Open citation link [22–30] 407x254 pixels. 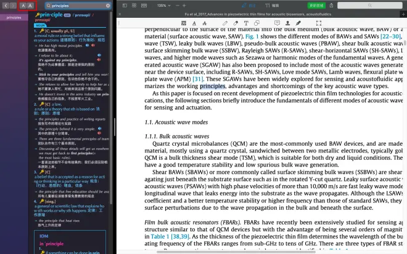390,36
